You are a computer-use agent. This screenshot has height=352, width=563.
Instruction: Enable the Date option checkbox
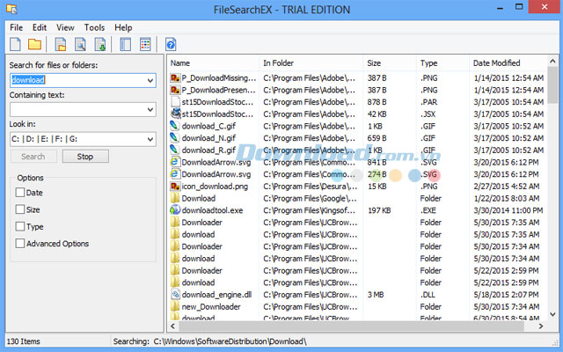pos(20,193)
